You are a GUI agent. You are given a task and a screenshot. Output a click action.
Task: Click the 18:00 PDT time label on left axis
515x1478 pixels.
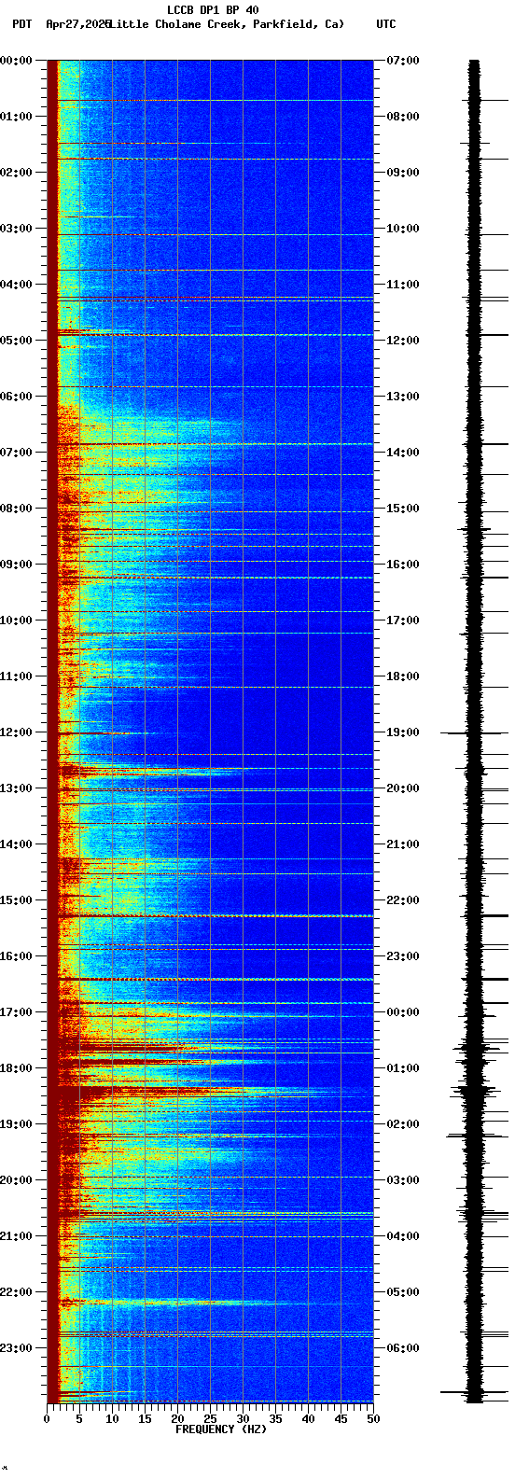coord(16,1068)
